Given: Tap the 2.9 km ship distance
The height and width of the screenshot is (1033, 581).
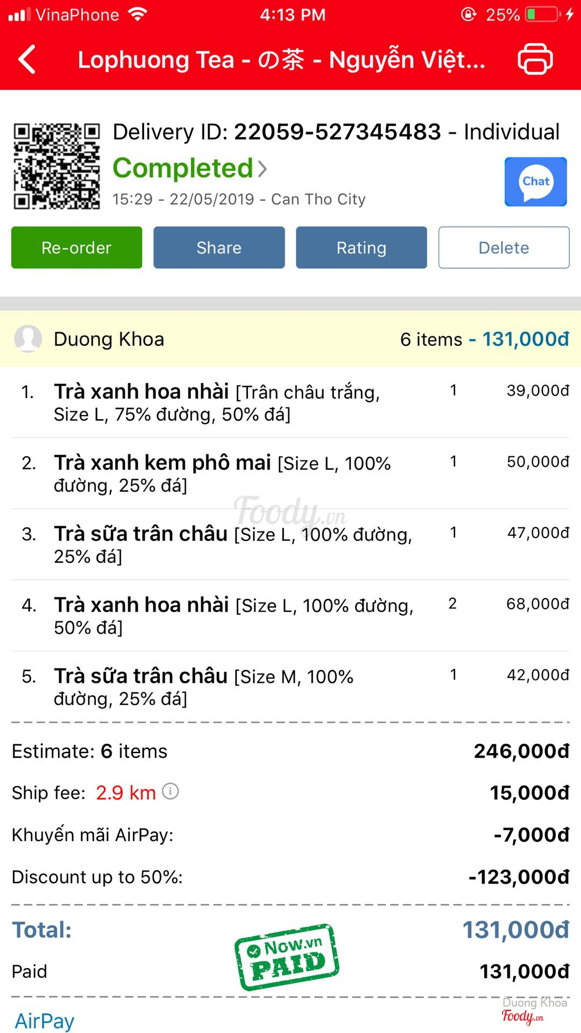Looking at the screenshot, I should [x=126, y=793].
